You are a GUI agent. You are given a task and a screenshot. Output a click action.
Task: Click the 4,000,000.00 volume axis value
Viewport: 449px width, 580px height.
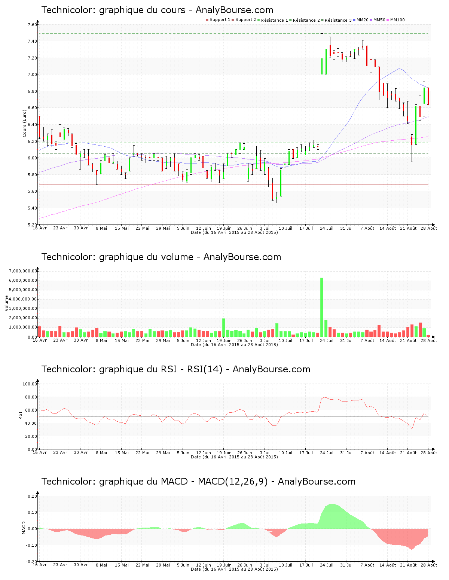pyautogui.click(x=24, y=299)
